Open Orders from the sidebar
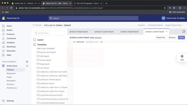The height and width of the screenshot is (105, 187). point(10,30)
